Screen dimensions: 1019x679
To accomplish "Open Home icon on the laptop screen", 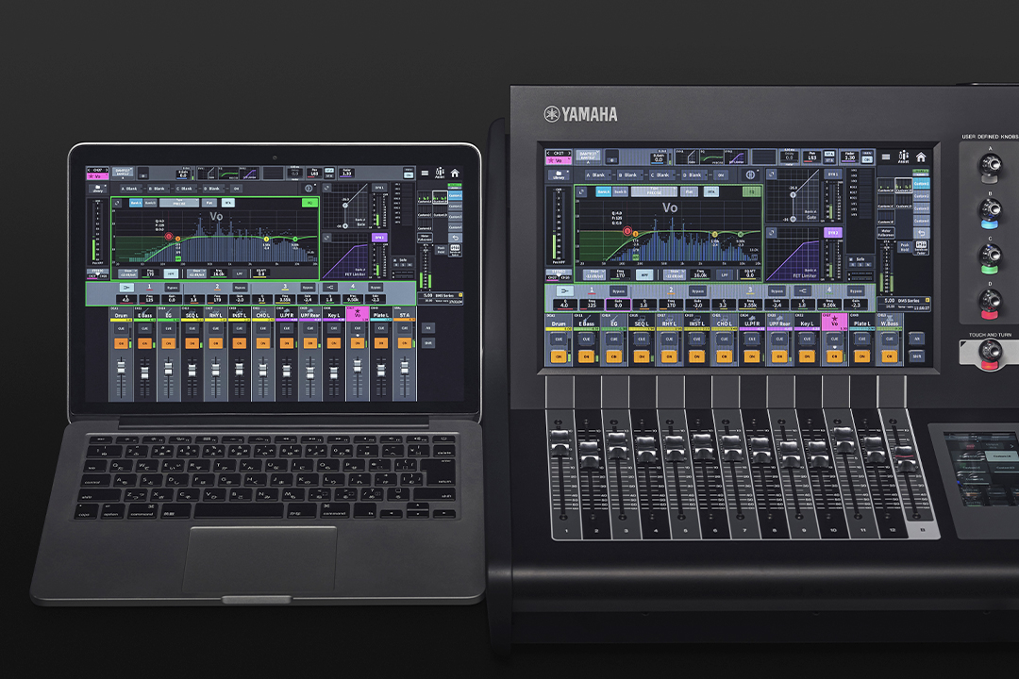I will (x=455, y=174).
